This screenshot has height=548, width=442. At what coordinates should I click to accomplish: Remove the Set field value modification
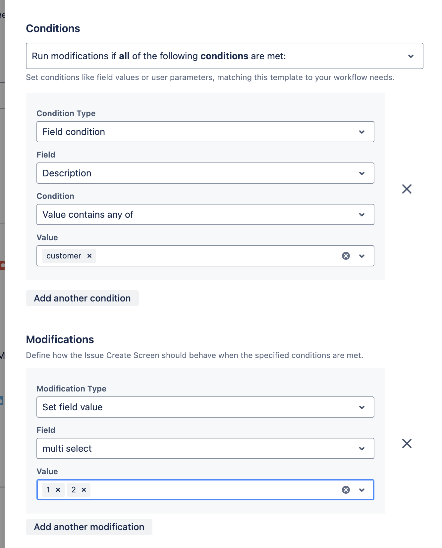[x=407, y=443]
